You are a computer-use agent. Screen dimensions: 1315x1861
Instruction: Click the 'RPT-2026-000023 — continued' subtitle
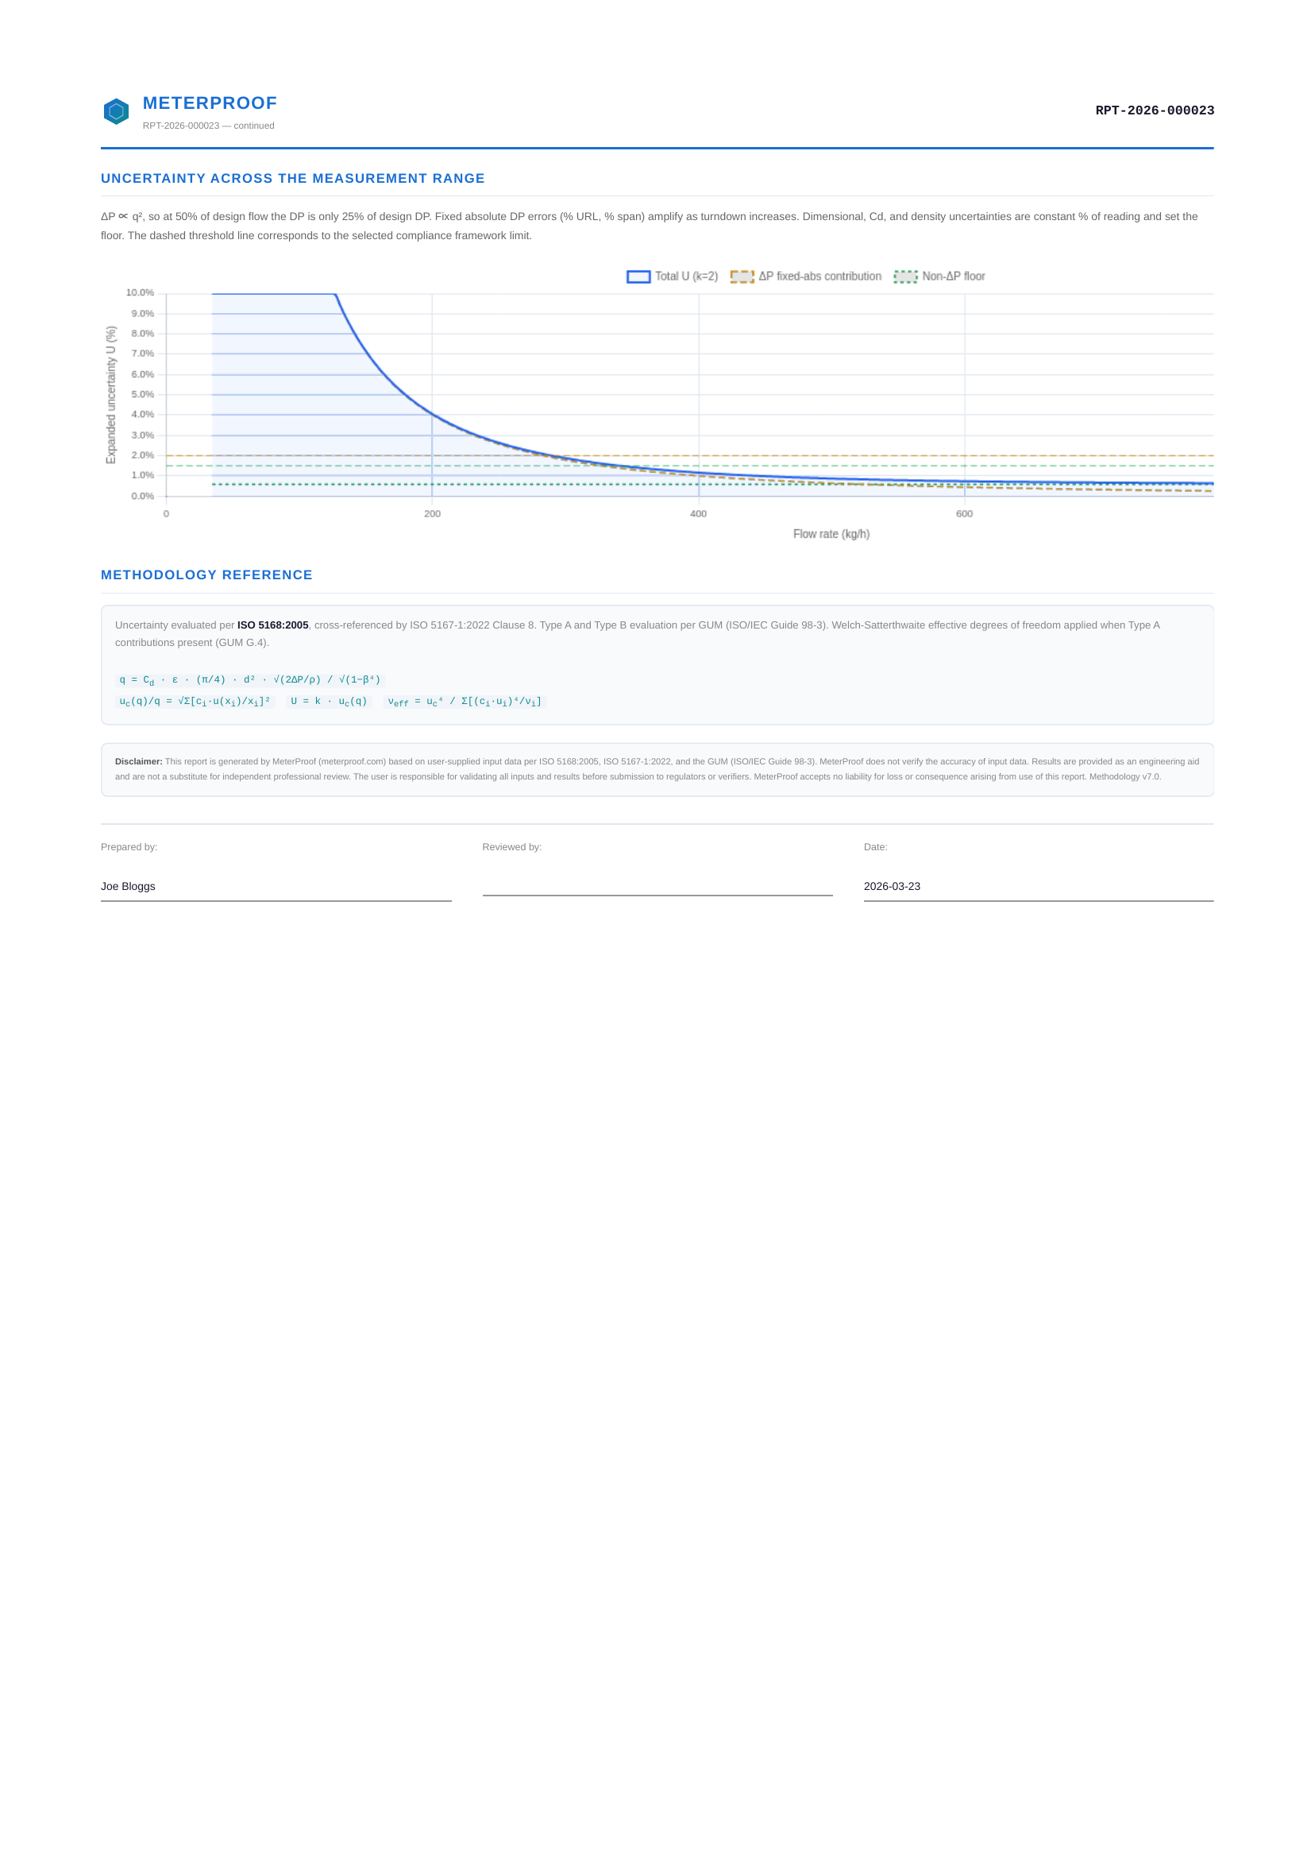pos(208,126)
